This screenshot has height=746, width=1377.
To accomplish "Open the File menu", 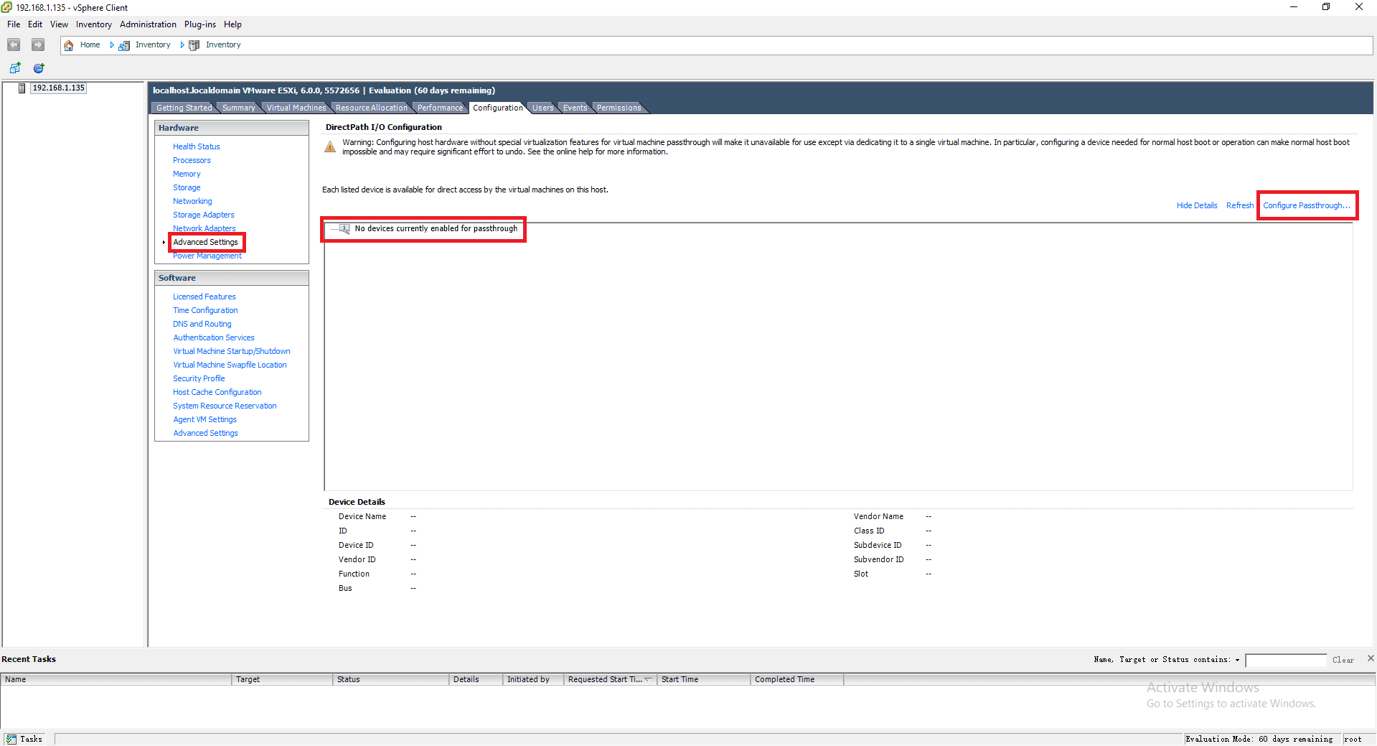I will coord(14,24).
